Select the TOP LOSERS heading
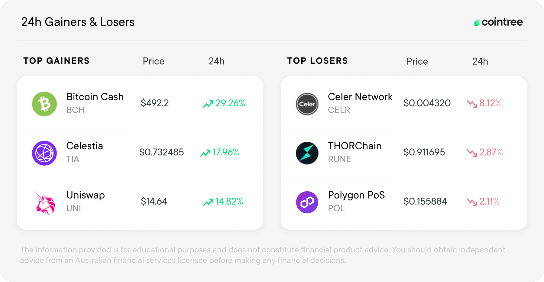The height and width of the screenshot is (282, 544). pyautogui.click(x=318, y=61)
